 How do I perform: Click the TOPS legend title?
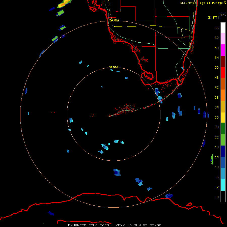[222, 15]
